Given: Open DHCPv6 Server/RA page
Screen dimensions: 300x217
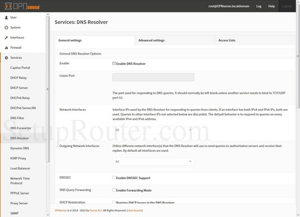Looking at the screenshot, I should (23, 108).
